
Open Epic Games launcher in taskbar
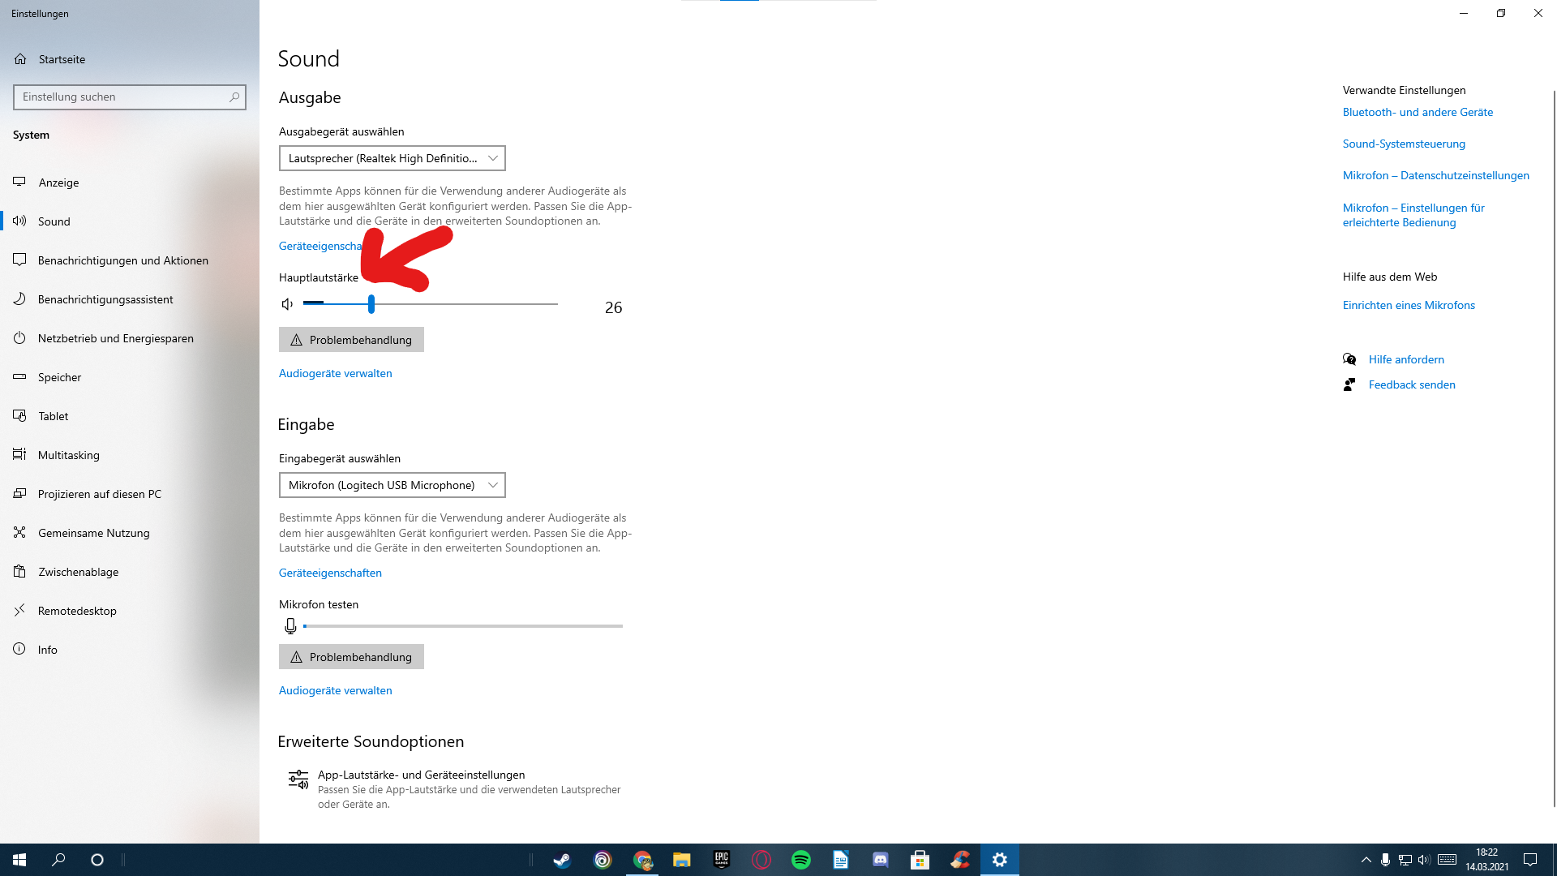[721, 860]
